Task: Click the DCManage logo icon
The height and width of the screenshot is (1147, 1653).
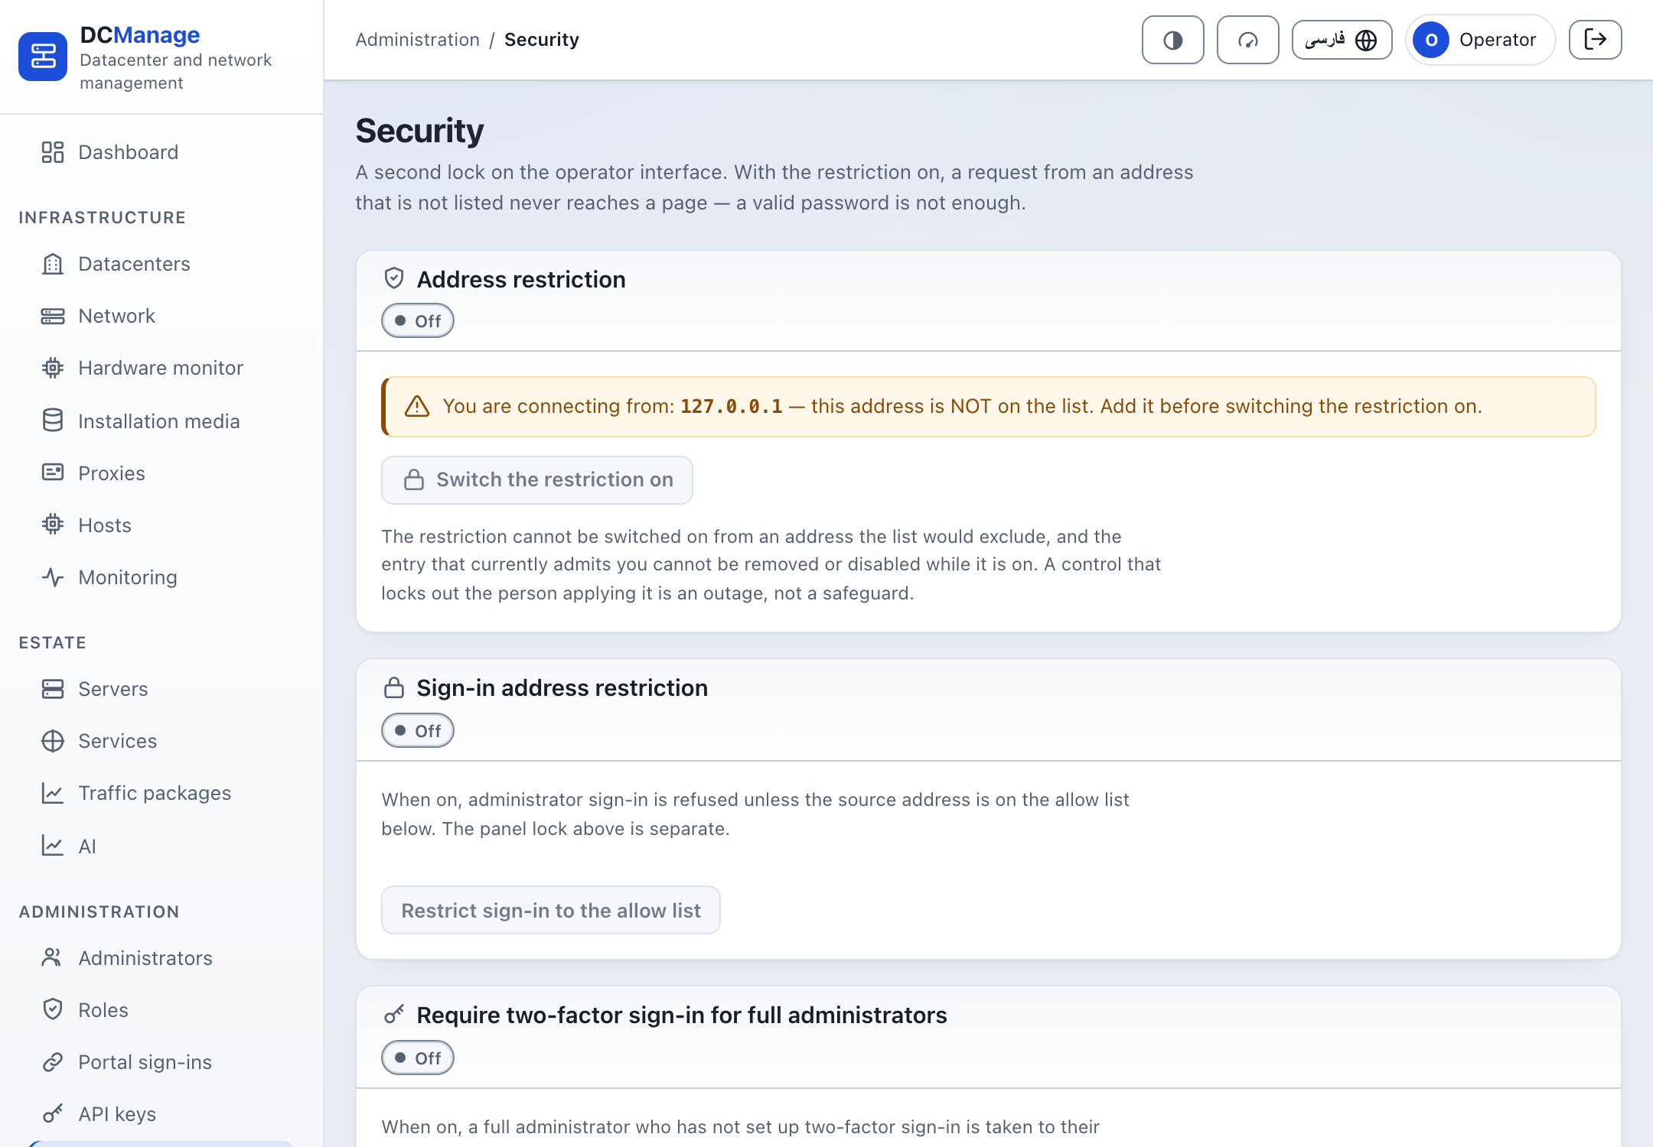Action: pyautogui.click(x=43, y=56)
